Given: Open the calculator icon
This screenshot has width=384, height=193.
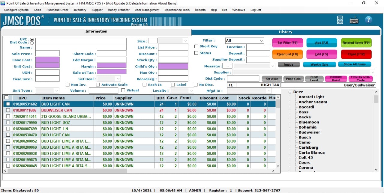Looking at the screenshot, I should pyautogui.click(x=340, y=20).
